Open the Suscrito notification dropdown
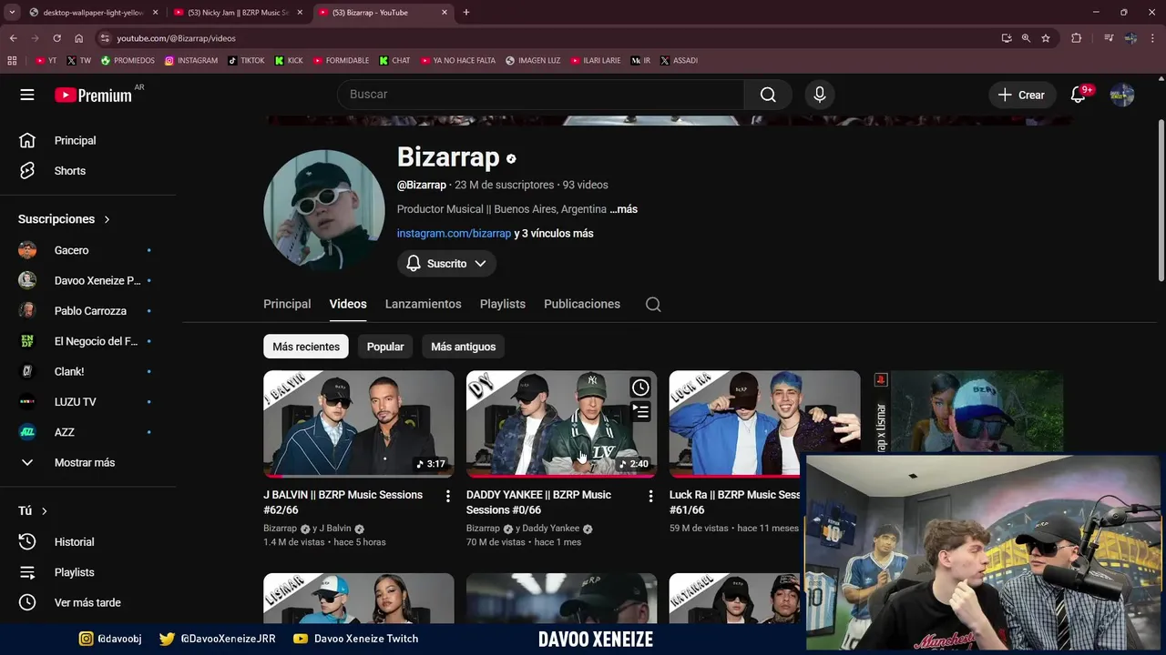This screenshot has height=655, width=1166. (x=446, y=263)
